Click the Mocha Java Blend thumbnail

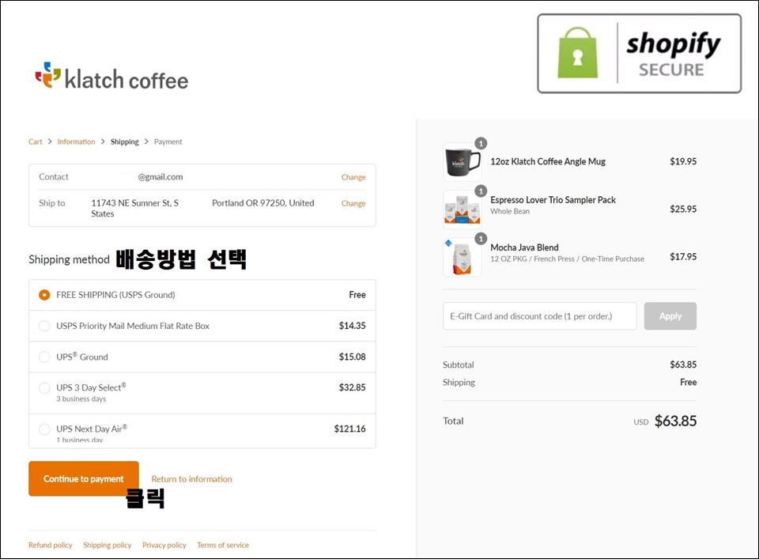tap(463, 257)
